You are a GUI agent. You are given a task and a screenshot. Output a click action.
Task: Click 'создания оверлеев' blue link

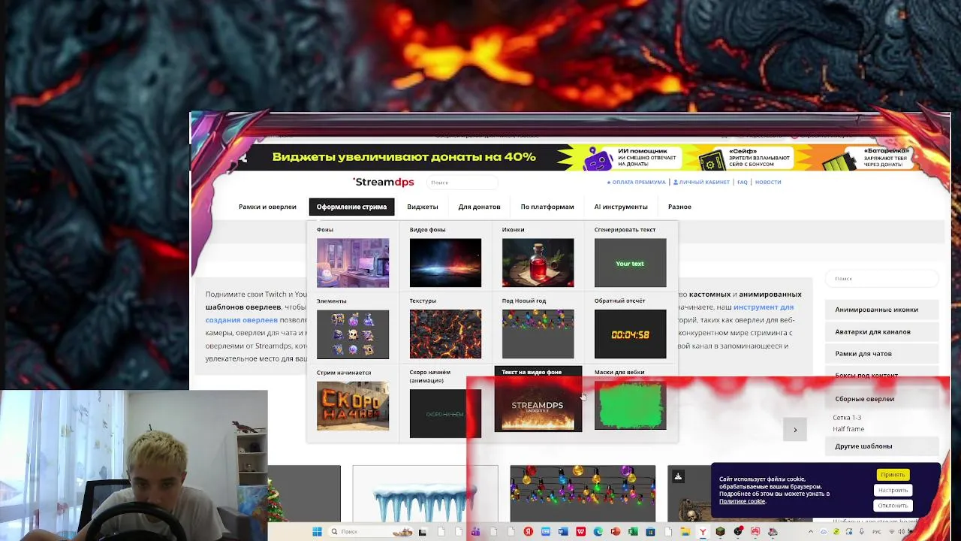[x=242, y=320]
